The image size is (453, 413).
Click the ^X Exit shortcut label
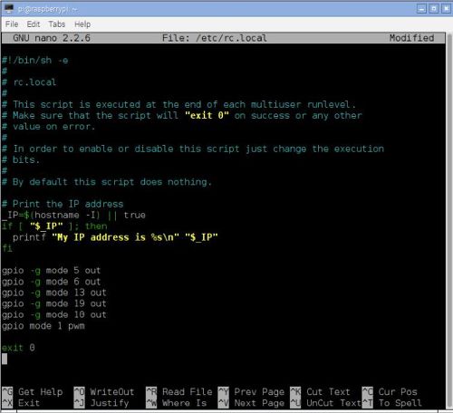pyautogui.click(x=21, y=403)
